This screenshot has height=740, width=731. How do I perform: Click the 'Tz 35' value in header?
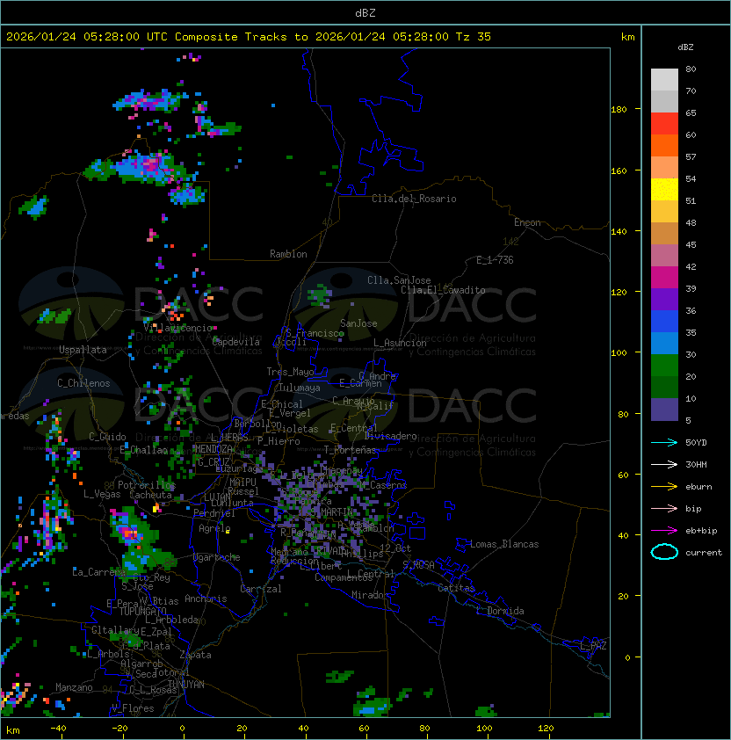pyautogui.click(x=474, y=37)
